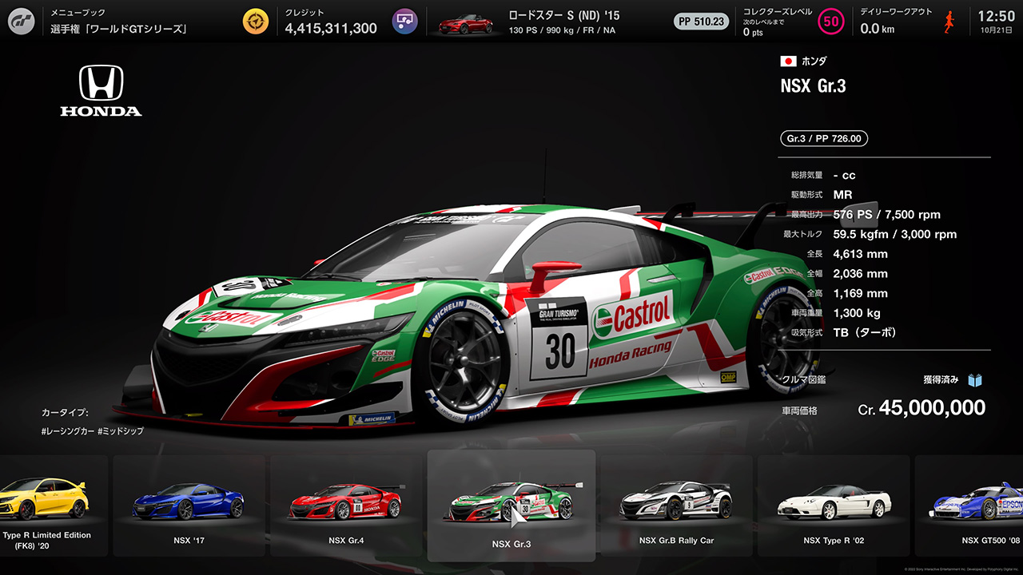1023x575 pixels.
Task: Open collector level 50 circle icon
Action: [831, 22]
